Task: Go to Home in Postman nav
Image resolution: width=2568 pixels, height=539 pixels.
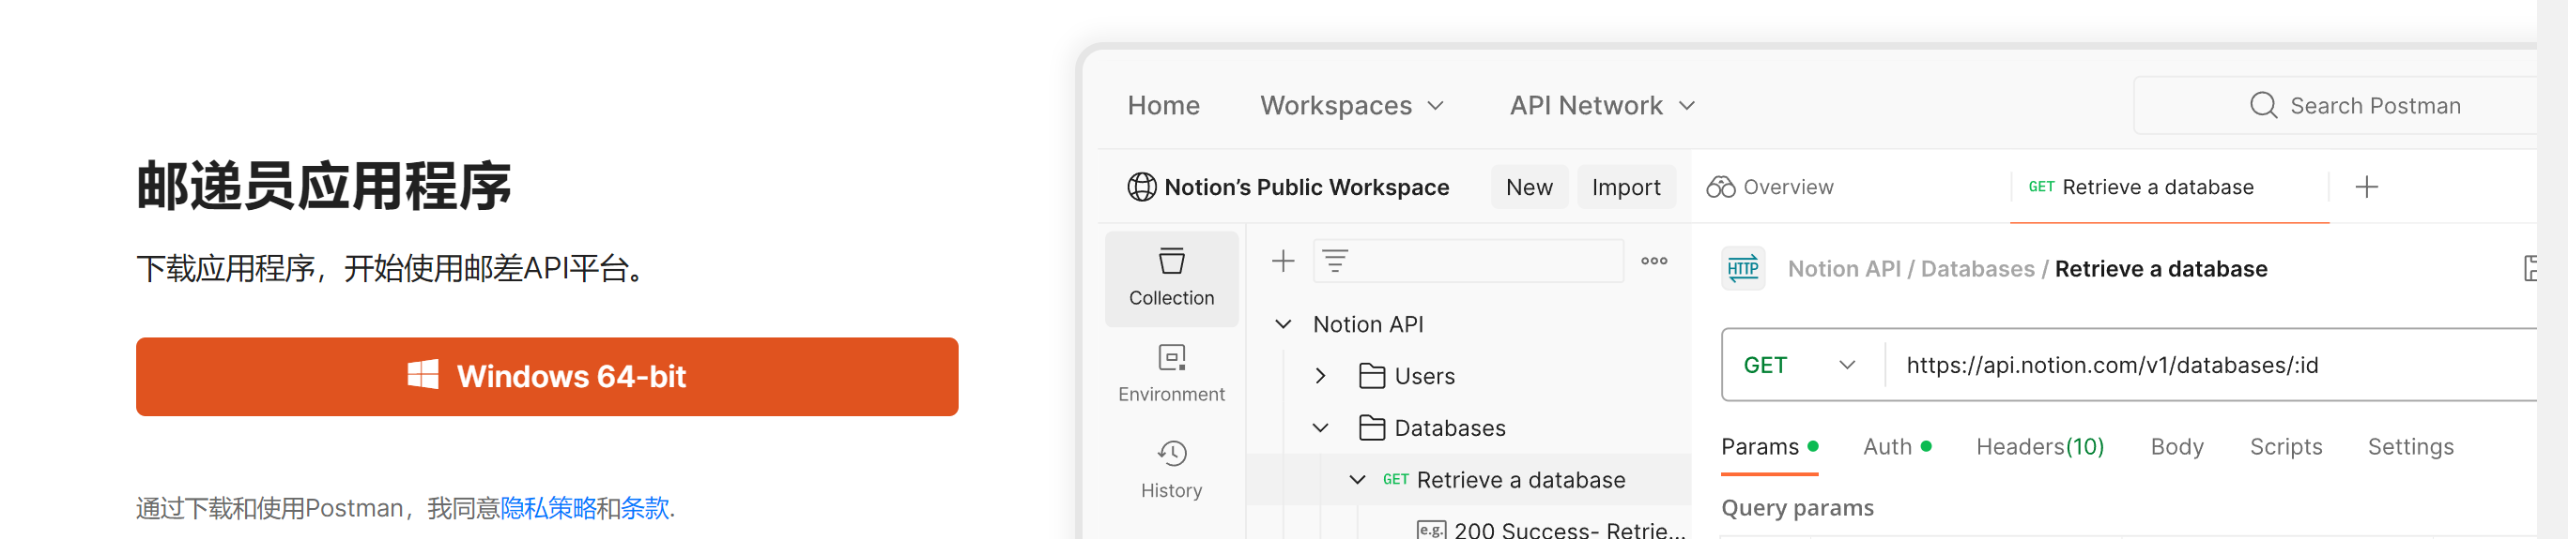Action: (1163, 105)
